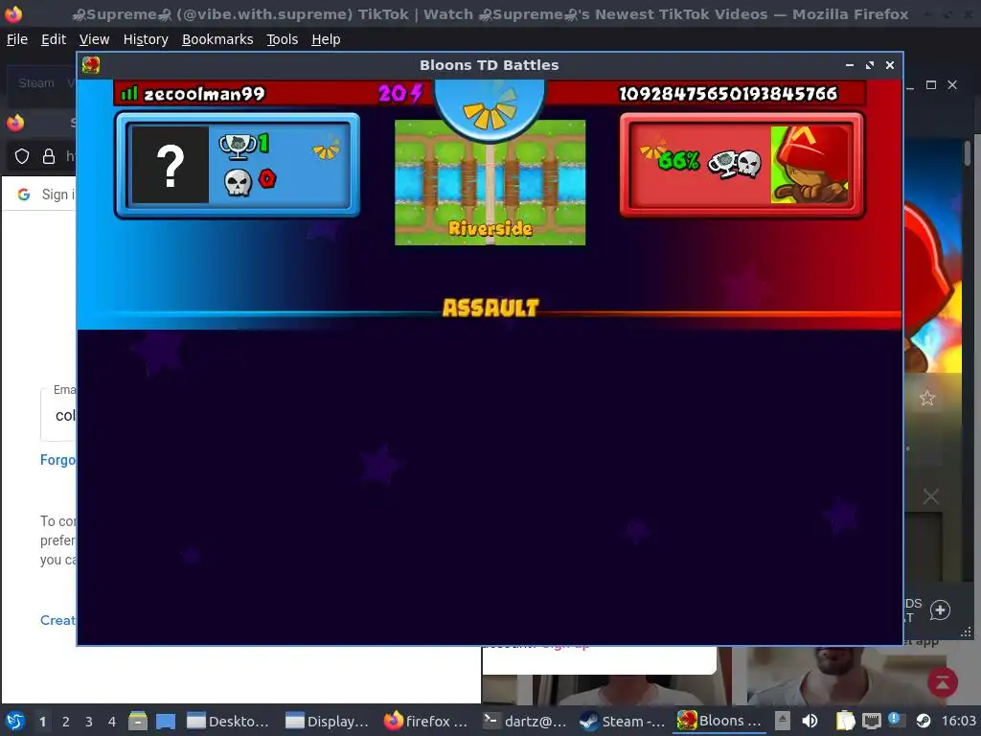Switch to workspace 1
The image size is (981, 736).
click(x=42, y=722)
